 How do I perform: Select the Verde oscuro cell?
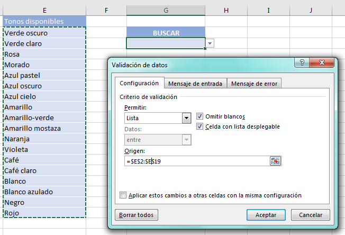[x=43, y=33]
